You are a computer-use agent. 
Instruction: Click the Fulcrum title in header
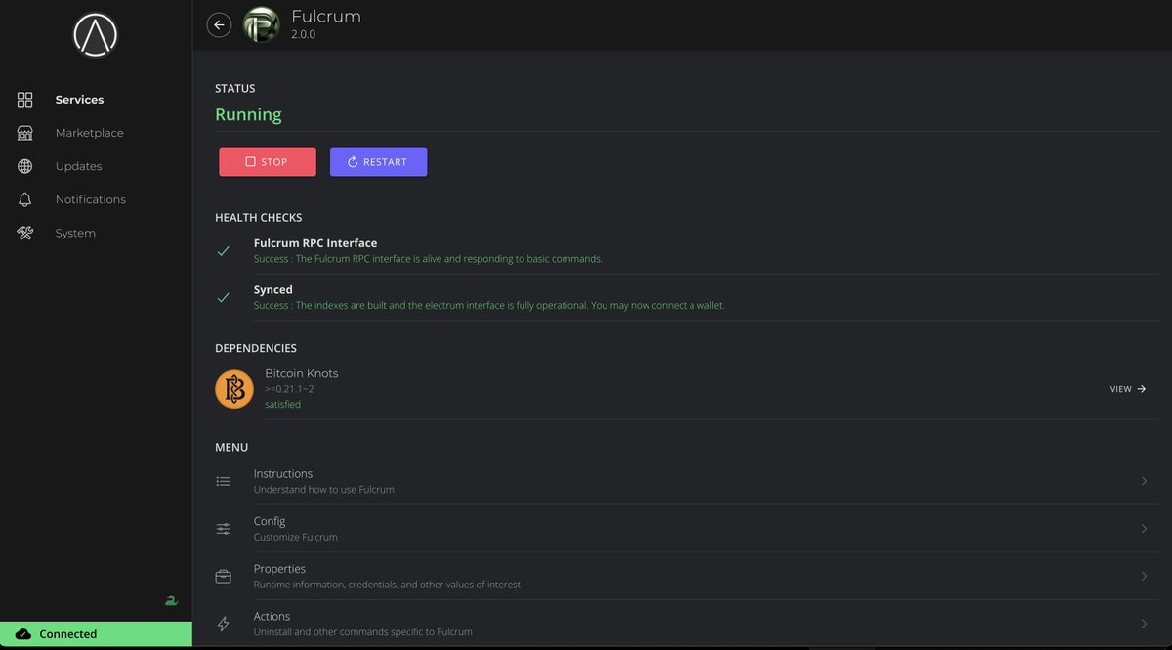coord(326,17)
